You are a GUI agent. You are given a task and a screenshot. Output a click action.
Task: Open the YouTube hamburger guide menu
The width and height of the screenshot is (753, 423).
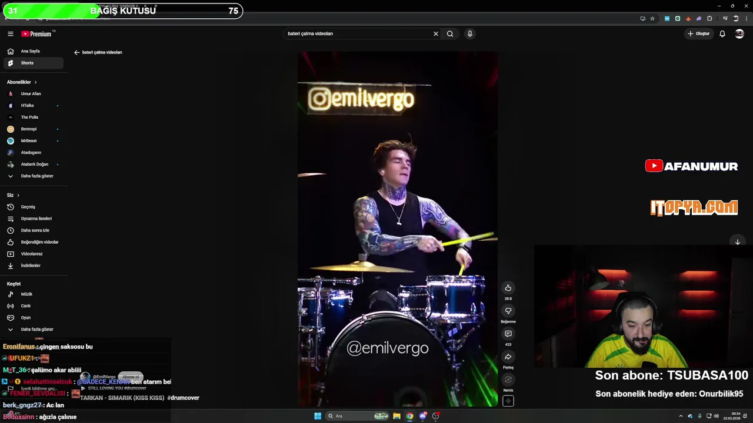(x=10, y=34)
